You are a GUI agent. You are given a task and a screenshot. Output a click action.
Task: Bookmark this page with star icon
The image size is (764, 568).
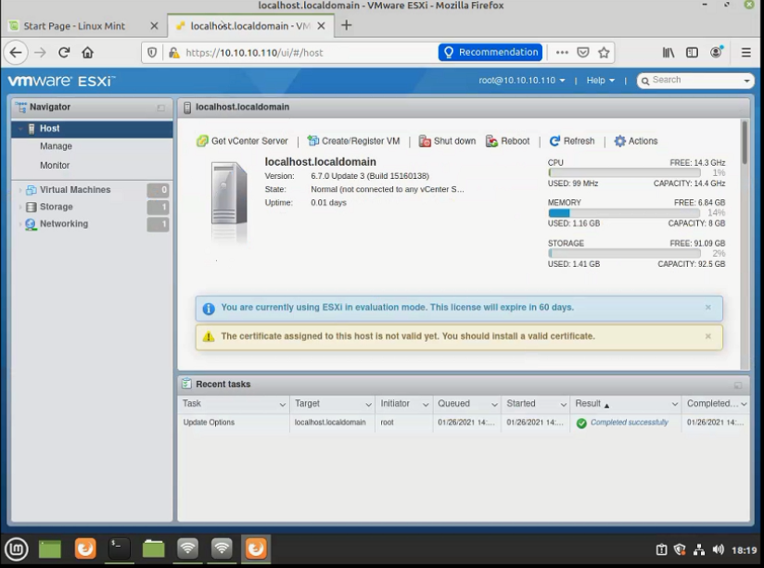[x=604, y=53]
